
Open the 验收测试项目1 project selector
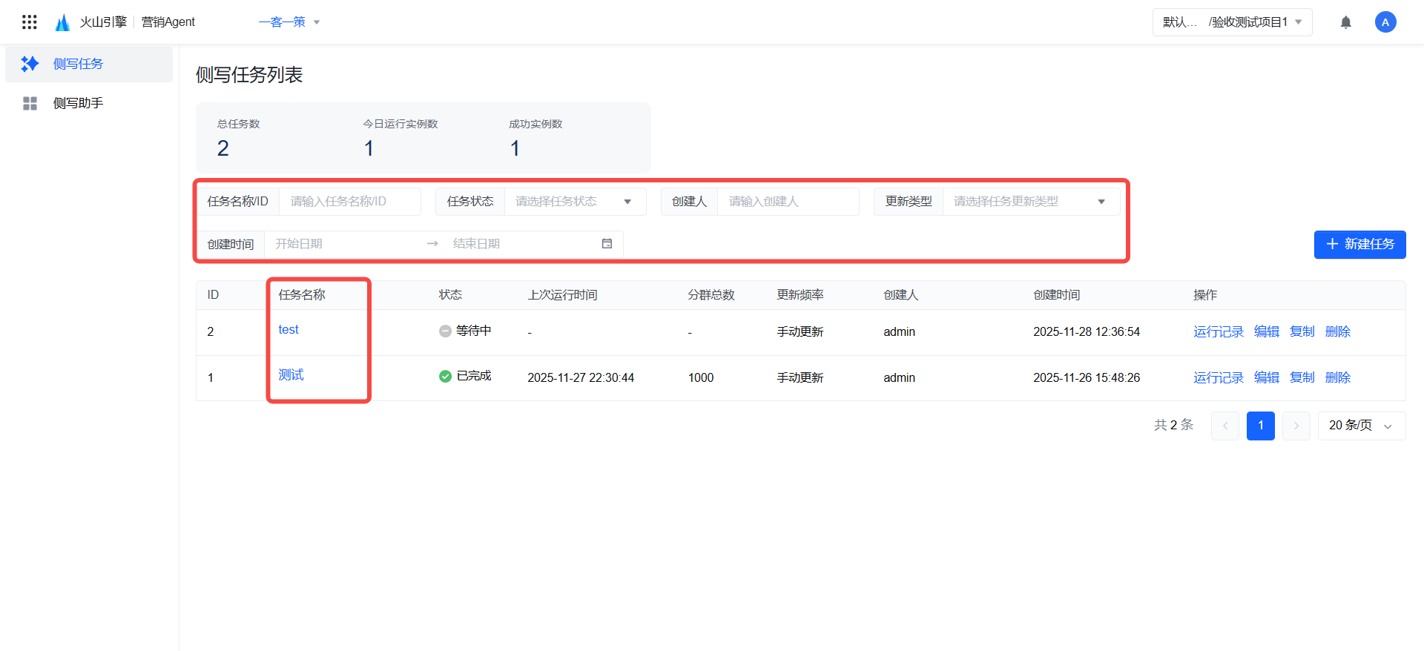click(x=1232, y=22)
